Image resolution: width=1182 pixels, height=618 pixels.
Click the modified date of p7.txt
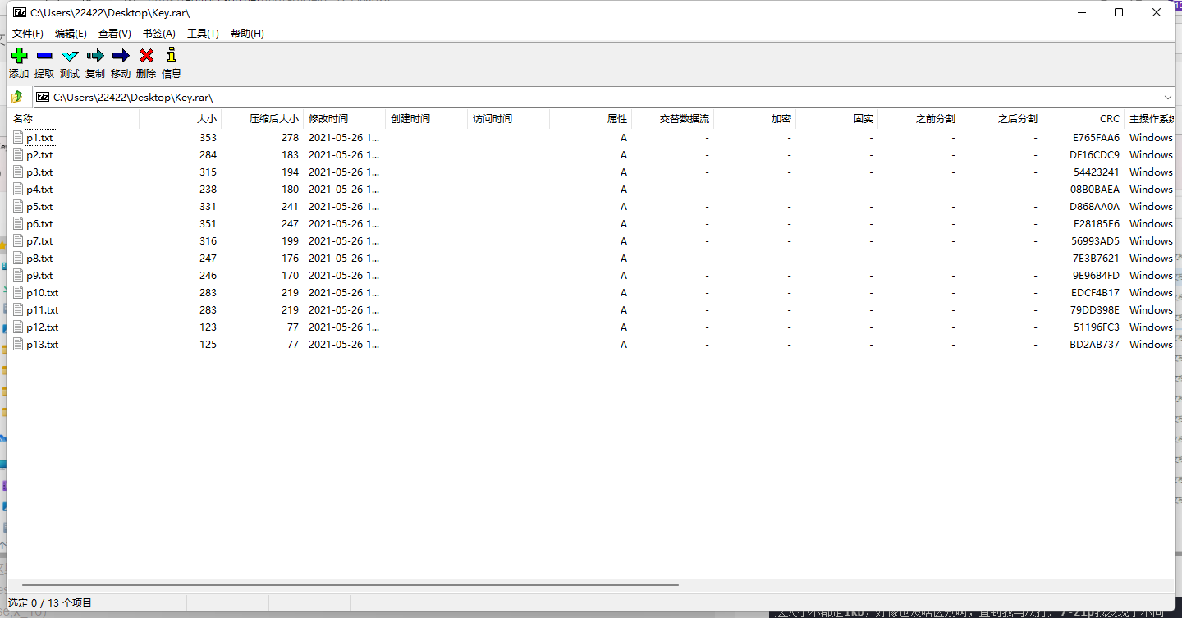pos(344,241)
